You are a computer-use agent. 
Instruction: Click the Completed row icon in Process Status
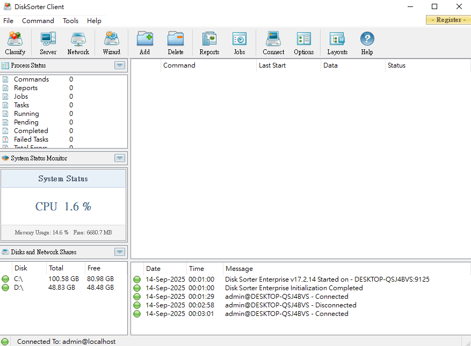(x=5, y=131)
